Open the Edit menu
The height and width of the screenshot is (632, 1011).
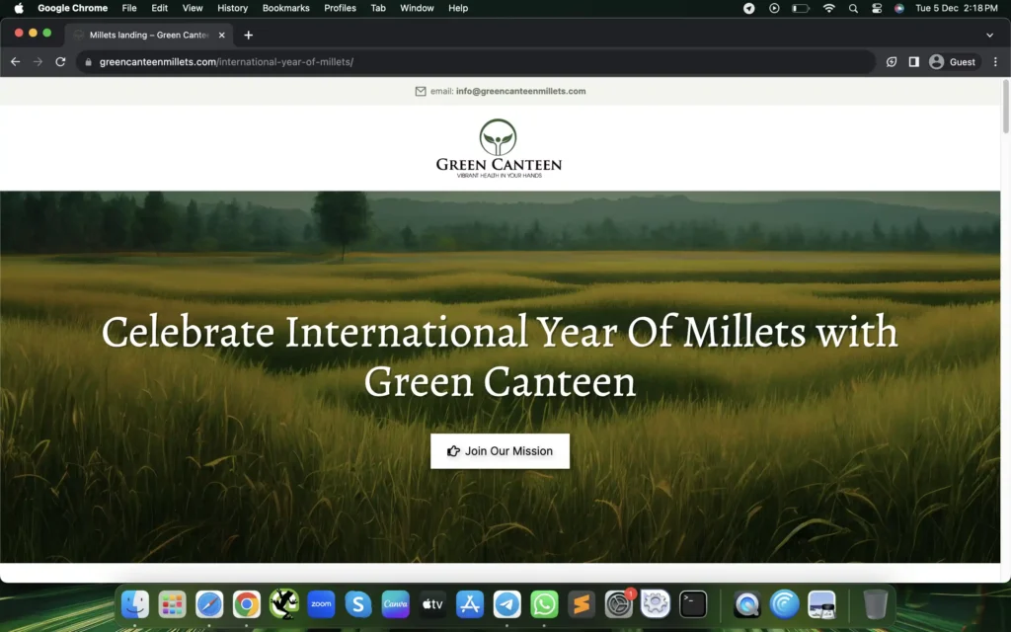159,8
